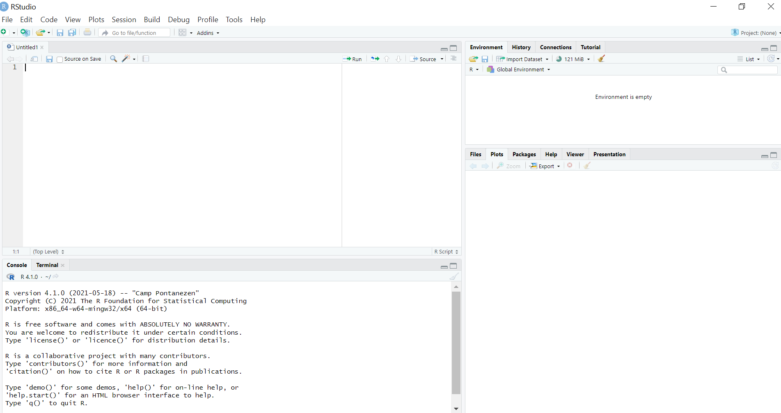
Task: Open New File dropdown arrow
Action: point(14,33)
